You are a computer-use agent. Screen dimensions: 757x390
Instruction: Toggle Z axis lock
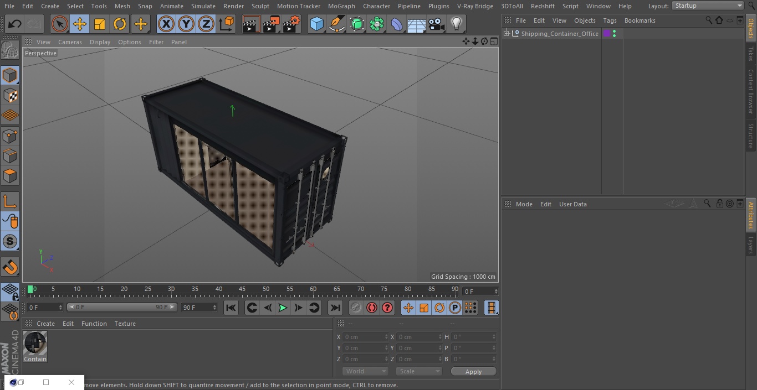[x=206, y=24]
